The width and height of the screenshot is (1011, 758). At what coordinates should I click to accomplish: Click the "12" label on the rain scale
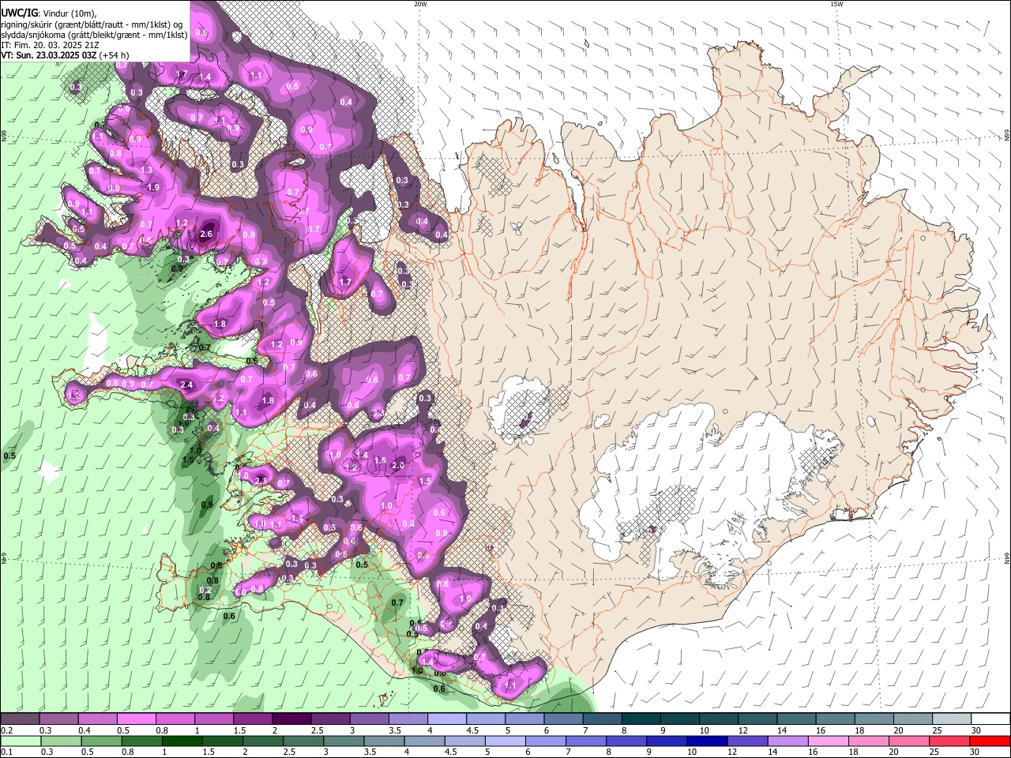731,752
